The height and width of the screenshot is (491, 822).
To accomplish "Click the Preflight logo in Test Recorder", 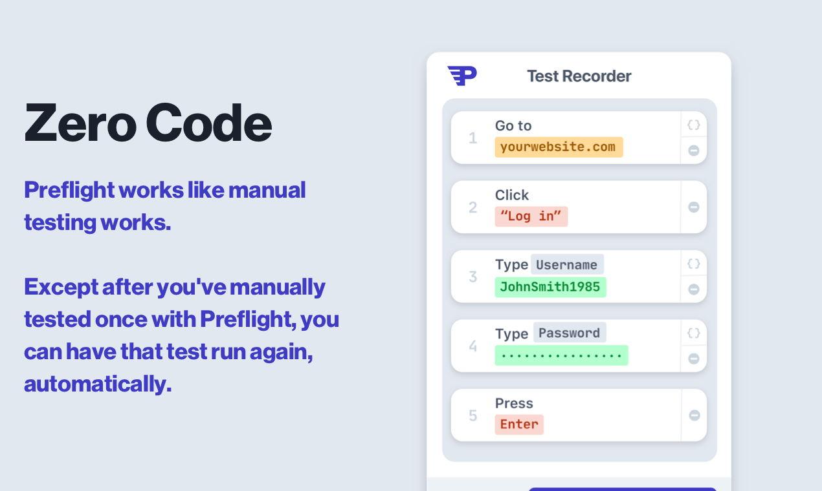I will (x=462, y=76).
